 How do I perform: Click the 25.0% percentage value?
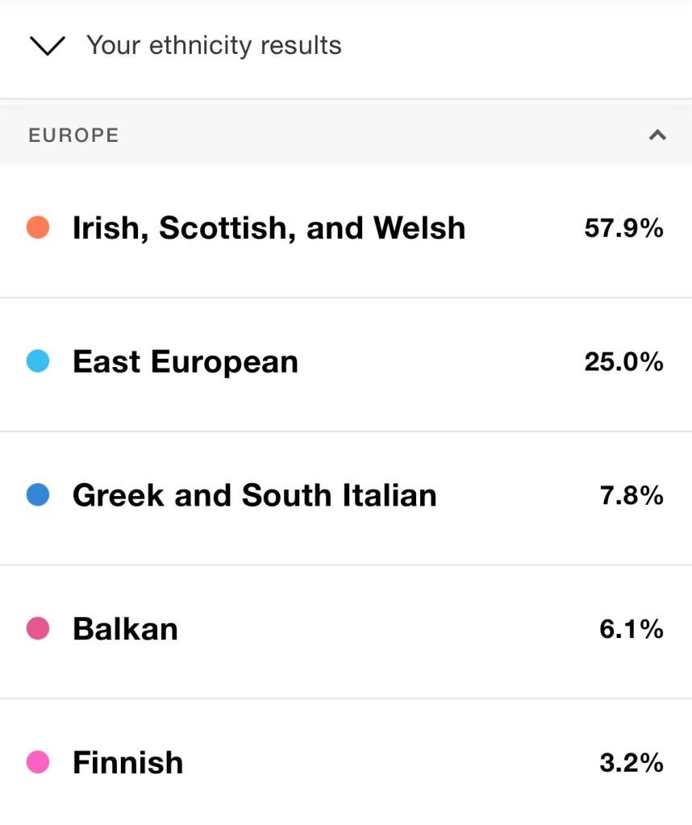(623, 362)
